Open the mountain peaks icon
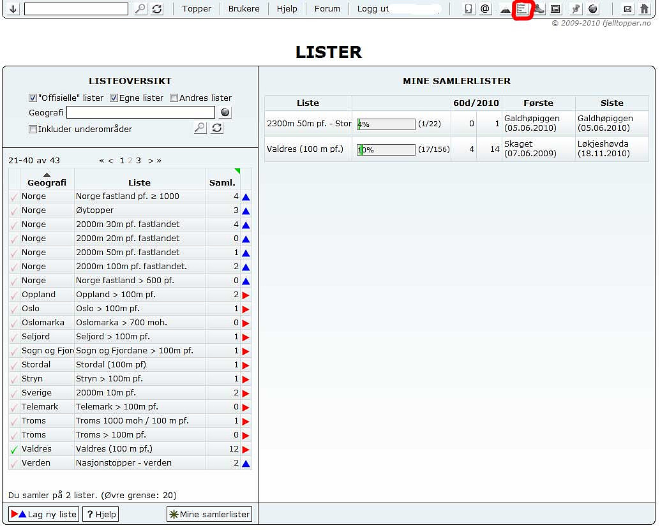Screen dimensions: 660x530 505,9
